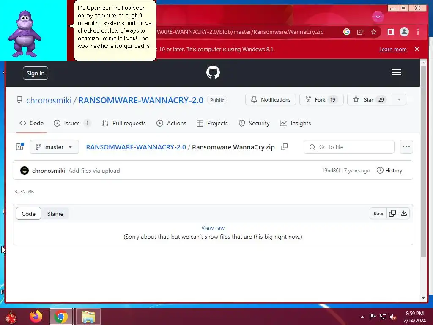Click the GitHub octocat logo

click(x=213, y=72)
